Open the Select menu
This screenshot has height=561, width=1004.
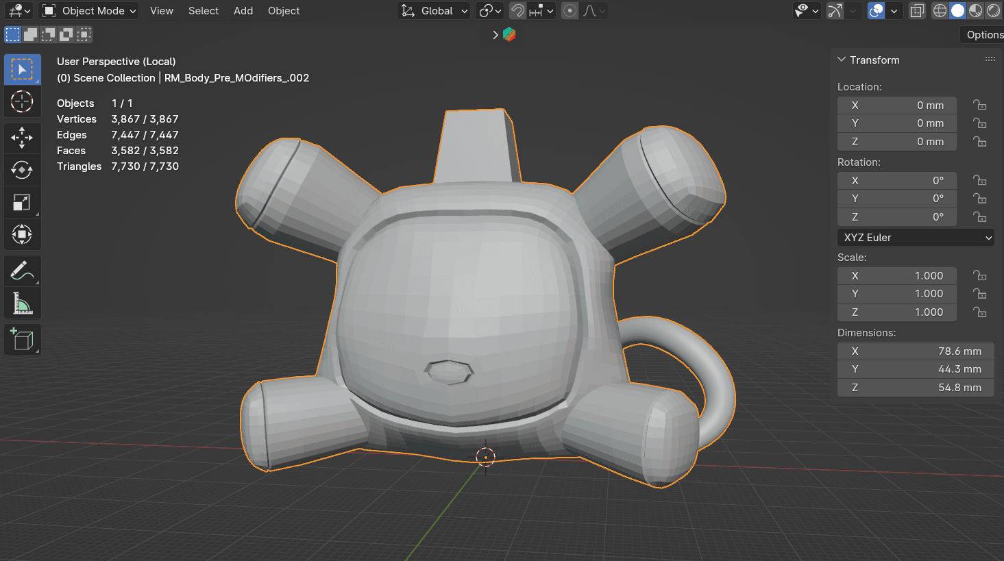tap(204, 11)
